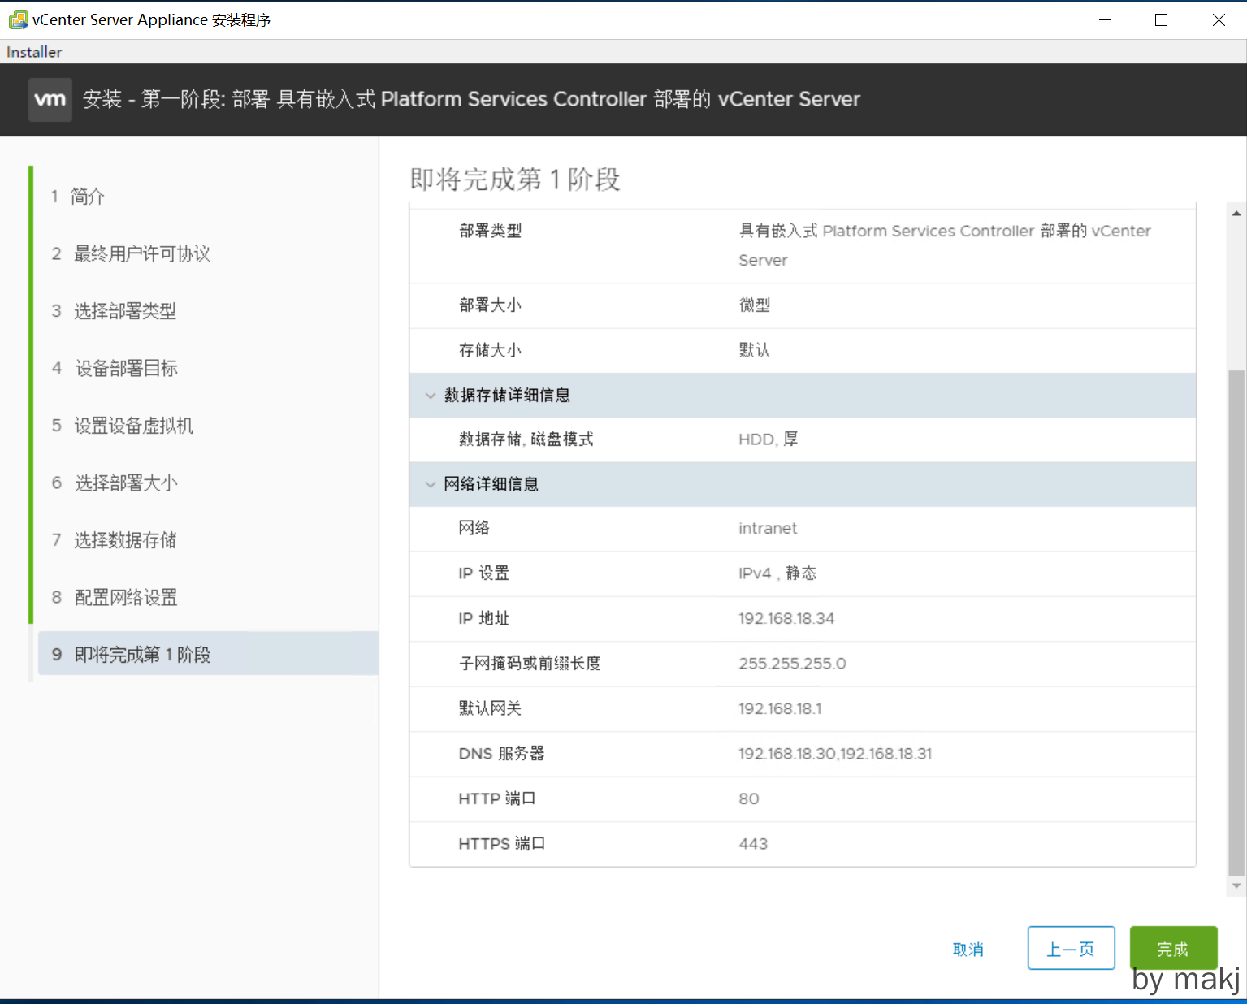Click the scroll down arrow of summary list

point(1236,885)
